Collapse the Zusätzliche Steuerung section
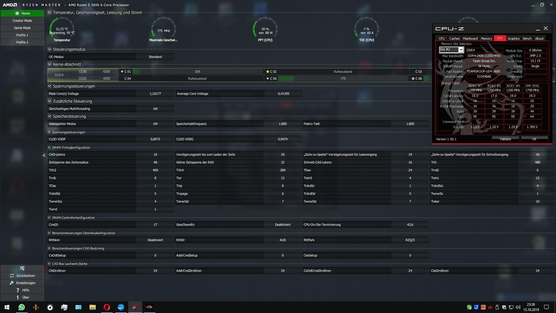The image size is (556, 313). [50, 101]
